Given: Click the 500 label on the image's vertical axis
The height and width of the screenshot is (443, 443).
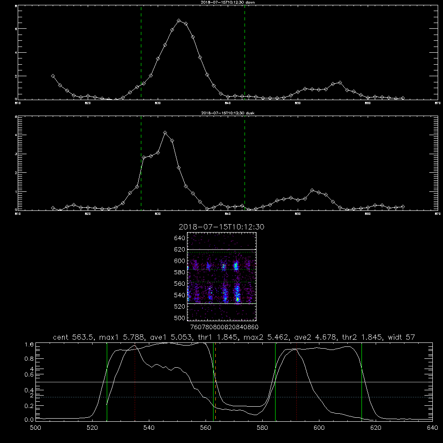Looking at the screenshot, I should pyautogui.click(x=179, y=318).
